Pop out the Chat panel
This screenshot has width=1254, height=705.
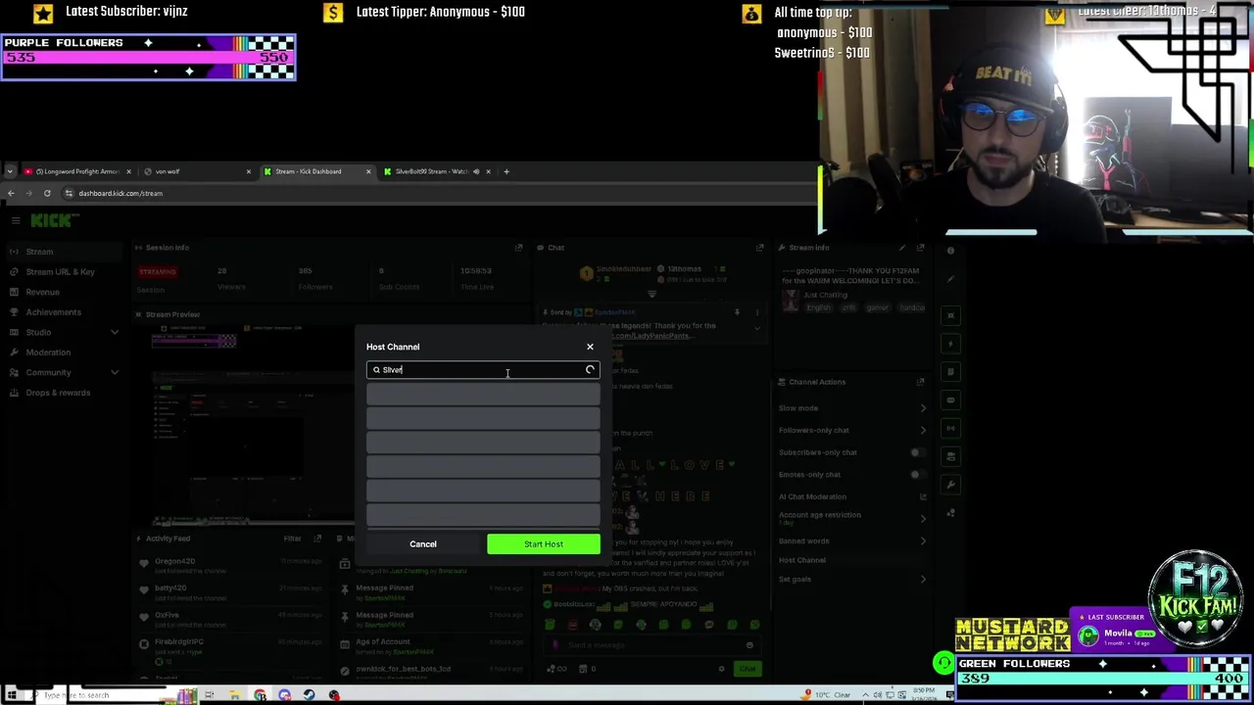pos(759,248)
